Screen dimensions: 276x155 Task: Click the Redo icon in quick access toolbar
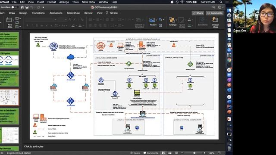click(x=38, y=7)
